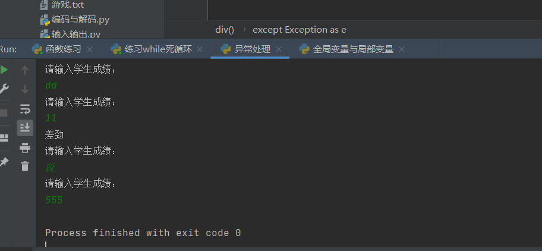This screenshot has width=542, height=251.
Task: Open 编码与解码.py in project tree
Action: 80,20
